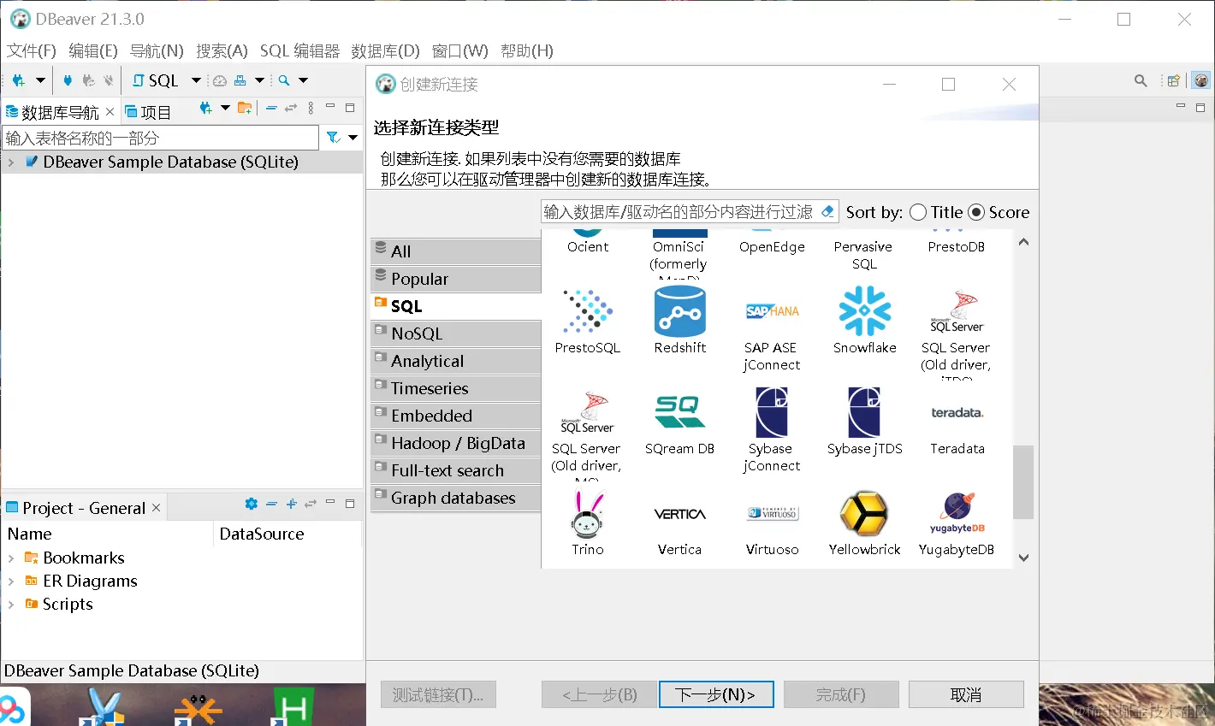Click the blue Connect plug icon

point(68,80)
